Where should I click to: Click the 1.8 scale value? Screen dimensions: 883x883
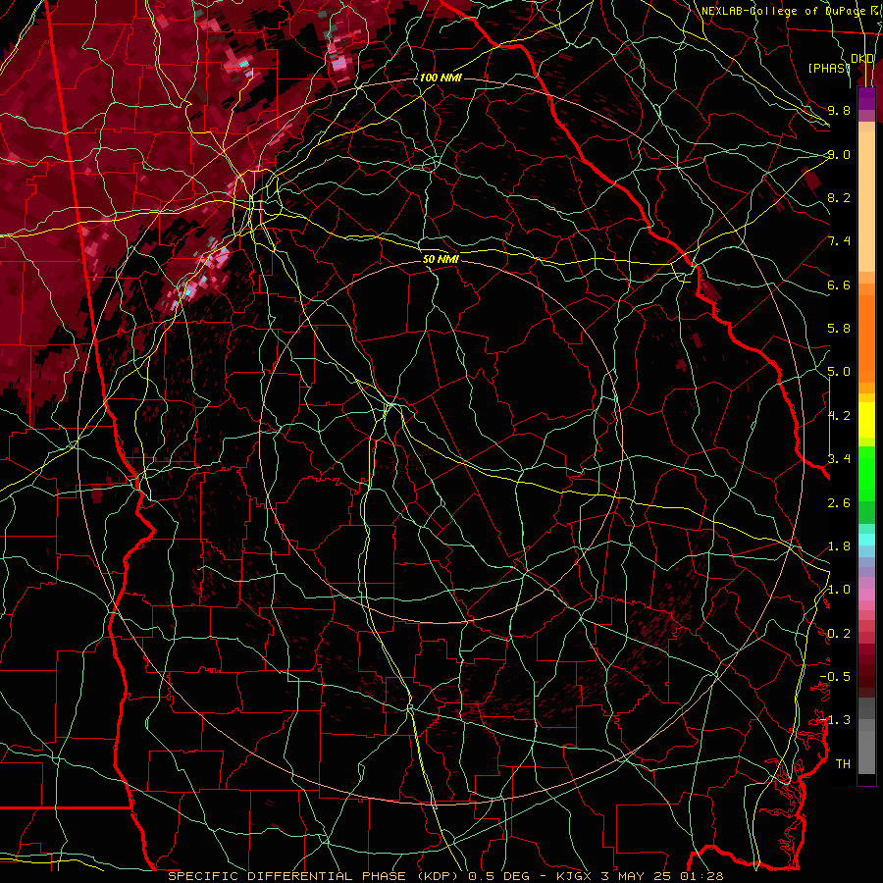[839, 546]
